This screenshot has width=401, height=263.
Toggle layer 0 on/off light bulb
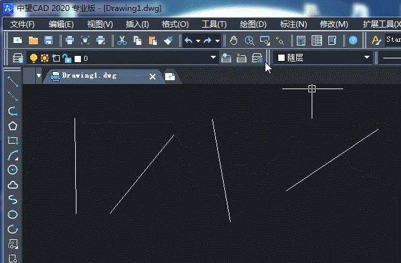[33, 58]
